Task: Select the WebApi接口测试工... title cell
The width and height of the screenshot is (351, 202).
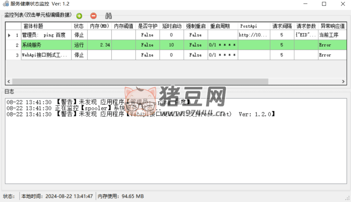Action: (46, 55)
